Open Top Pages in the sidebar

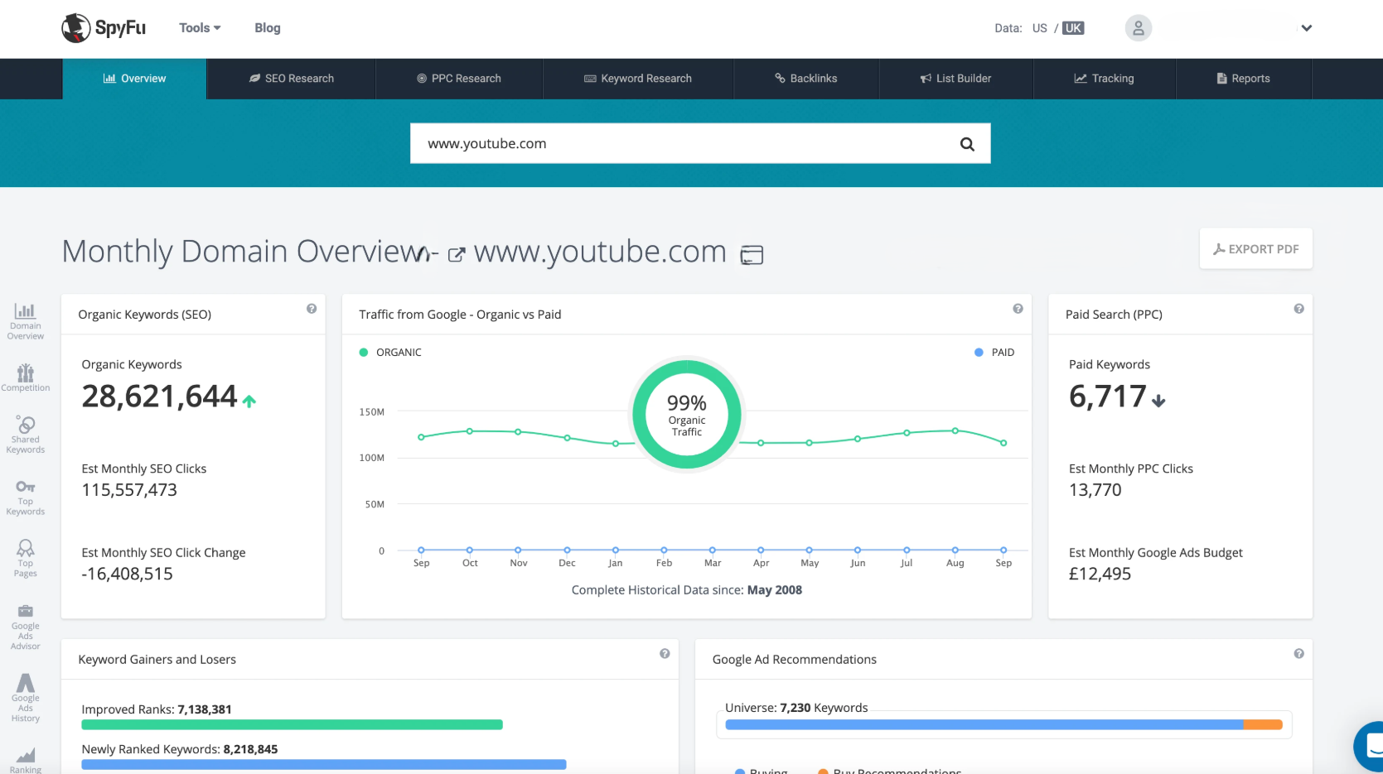pos(26,559)
